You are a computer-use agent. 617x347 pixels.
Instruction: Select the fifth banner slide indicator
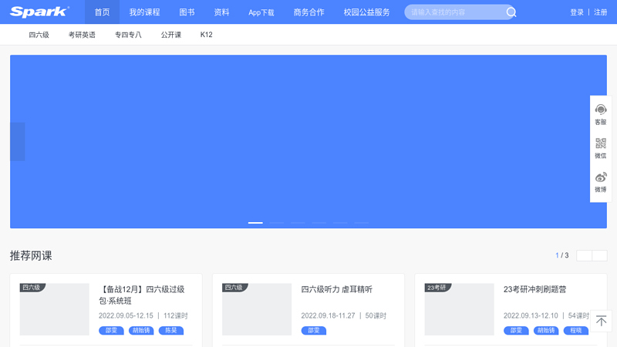point(340,223)
